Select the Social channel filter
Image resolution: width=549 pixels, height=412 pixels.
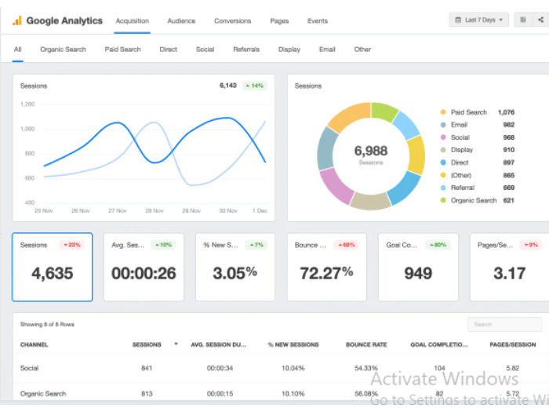(x=205, y=49)
